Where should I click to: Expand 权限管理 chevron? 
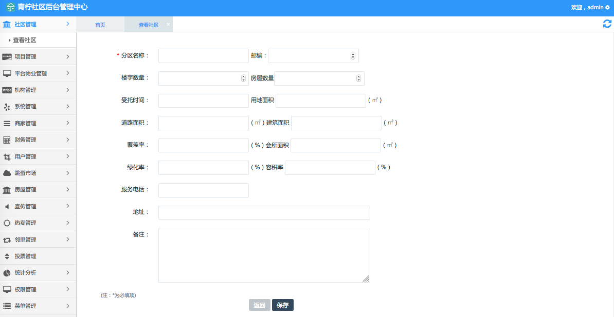click(x=68, y=289)
